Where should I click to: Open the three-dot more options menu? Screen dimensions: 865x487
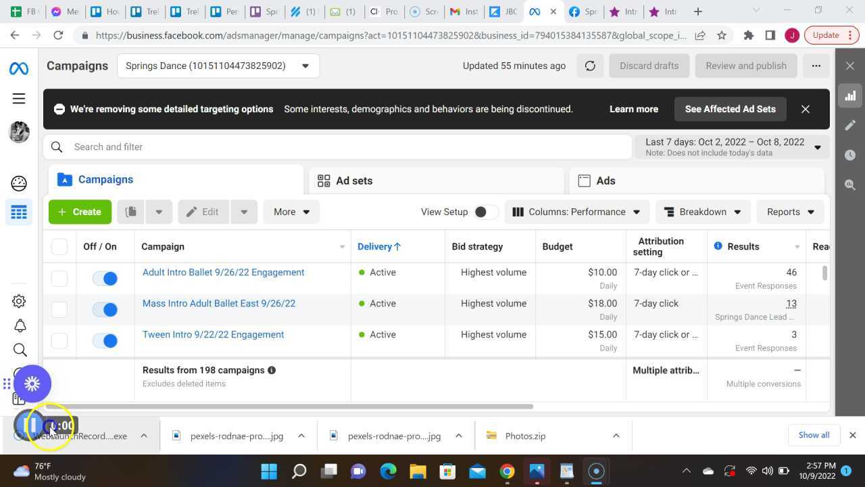816,66
